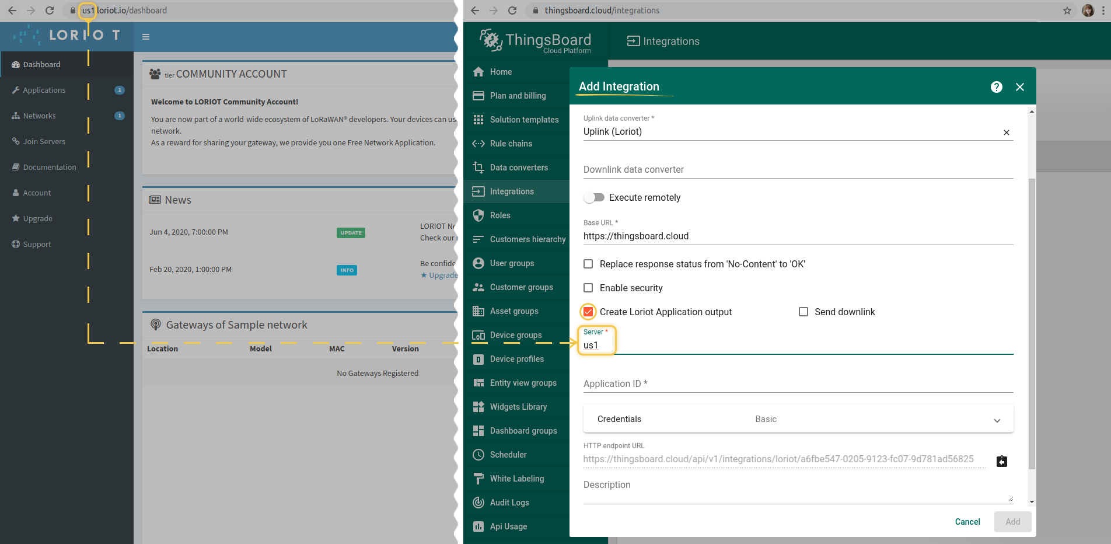The width and height of the screenshot is (1111, 544).
Task: Open Solution templates grid icon
Action: coord(478,120)
